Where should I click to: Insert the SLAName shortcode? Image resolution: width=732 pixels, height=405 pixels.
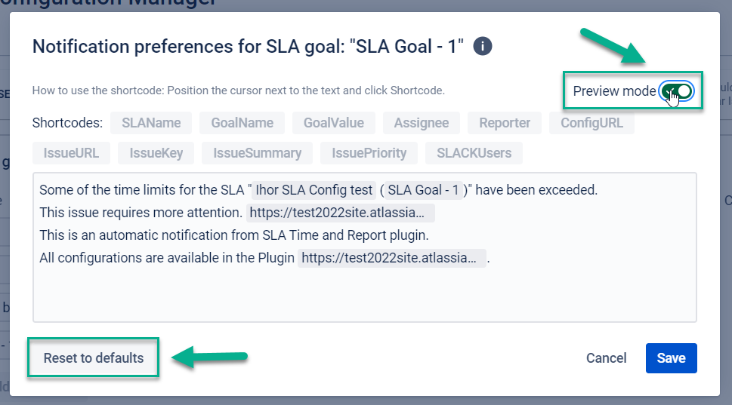coord(151,123)
